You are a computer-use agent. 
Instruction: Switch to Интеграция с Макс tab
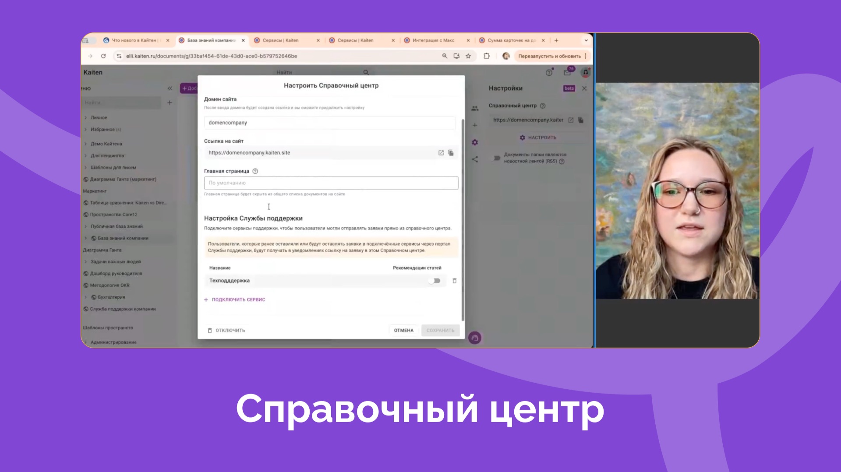[433, 40]
